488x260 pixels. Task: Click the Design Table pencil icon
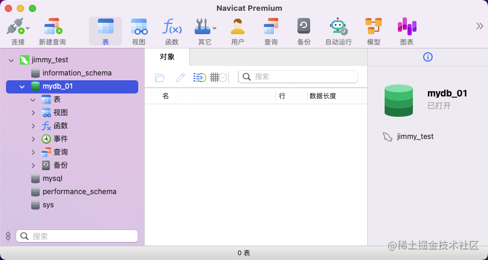(180, 77)
